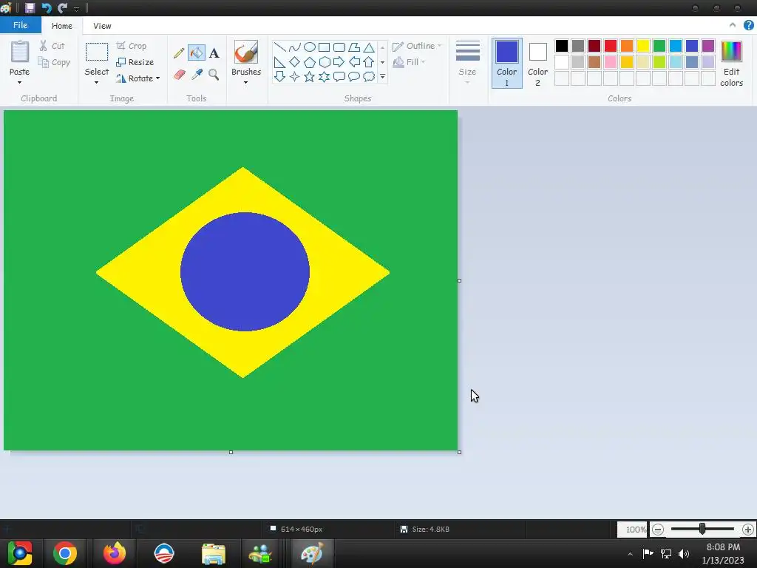757x568 pixels.
Task: Open Firefox from the taskbar
Action: tap(115, 553)
